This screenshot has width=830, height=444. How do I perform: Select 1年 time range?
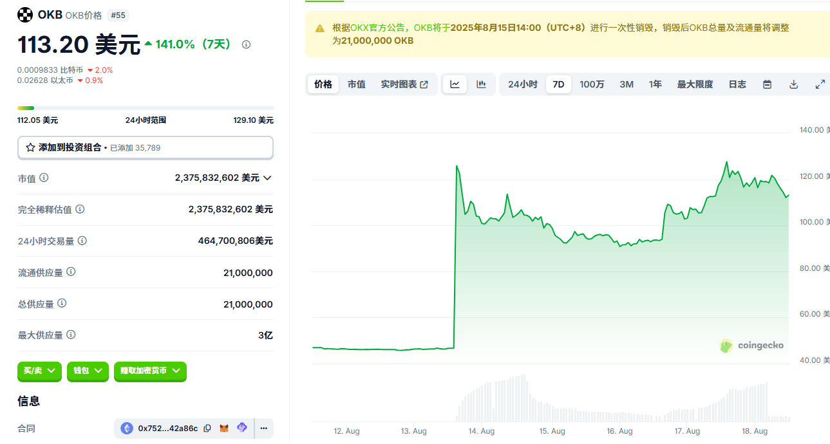pyautogui.click(x=655, y=84)
